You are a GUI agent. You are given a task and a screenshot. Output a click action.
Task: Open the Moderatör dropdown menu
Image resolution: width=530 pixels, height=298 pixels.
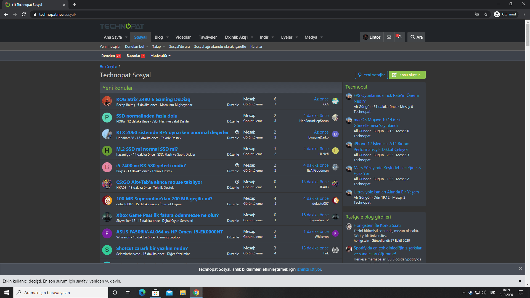click(x=160, y=55)
